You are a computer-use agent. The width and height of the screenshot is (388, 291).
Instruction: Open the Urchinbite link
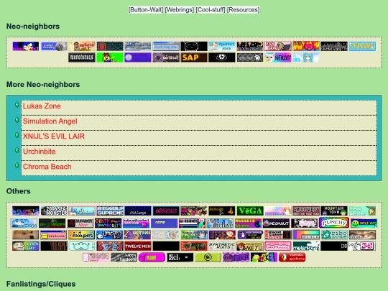39,152
